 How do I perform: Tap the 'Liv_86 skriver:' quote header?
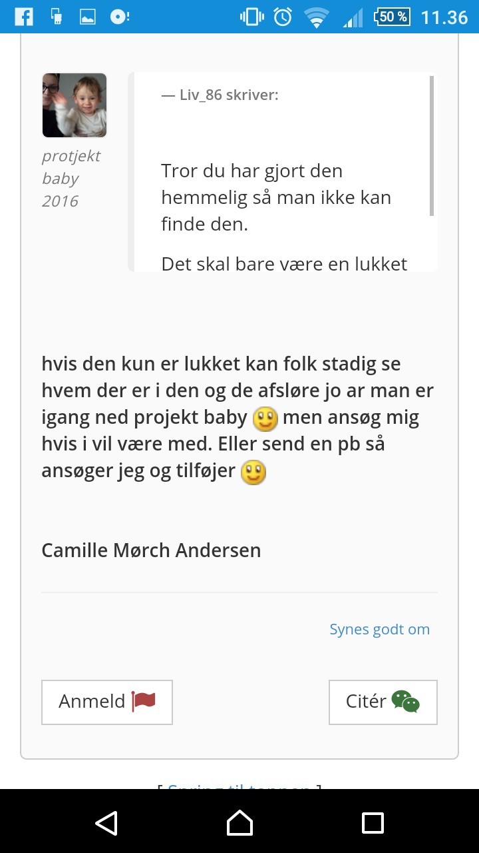coord(220,95)
